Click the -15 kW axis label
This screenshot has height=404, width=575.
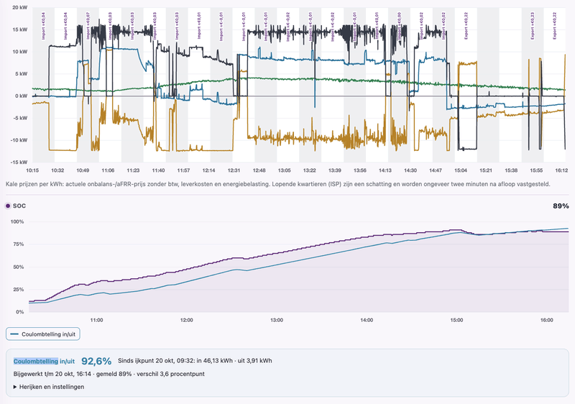click(x=19, y=162)
